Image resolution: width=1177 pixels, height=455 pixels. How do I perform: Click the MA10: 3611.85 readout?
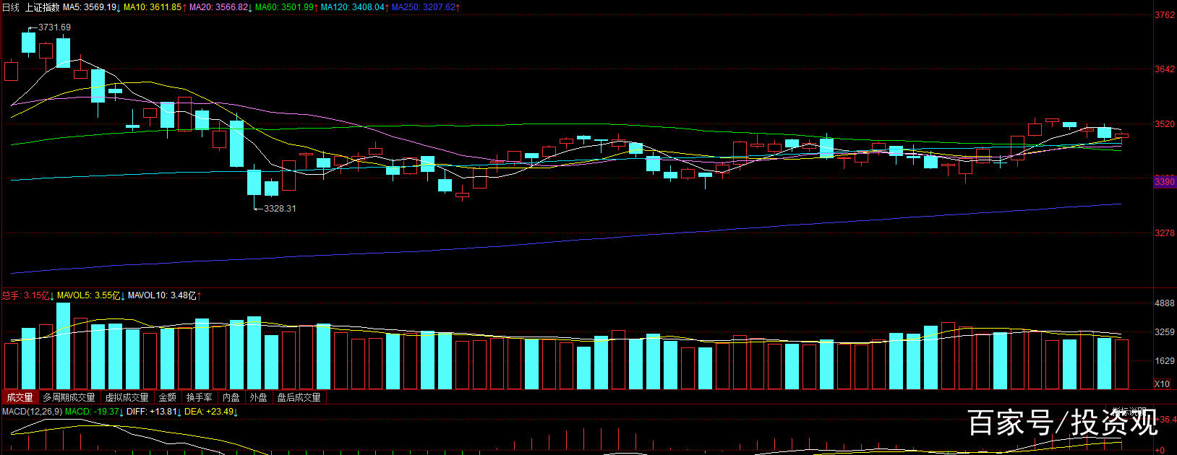(153, 7)
